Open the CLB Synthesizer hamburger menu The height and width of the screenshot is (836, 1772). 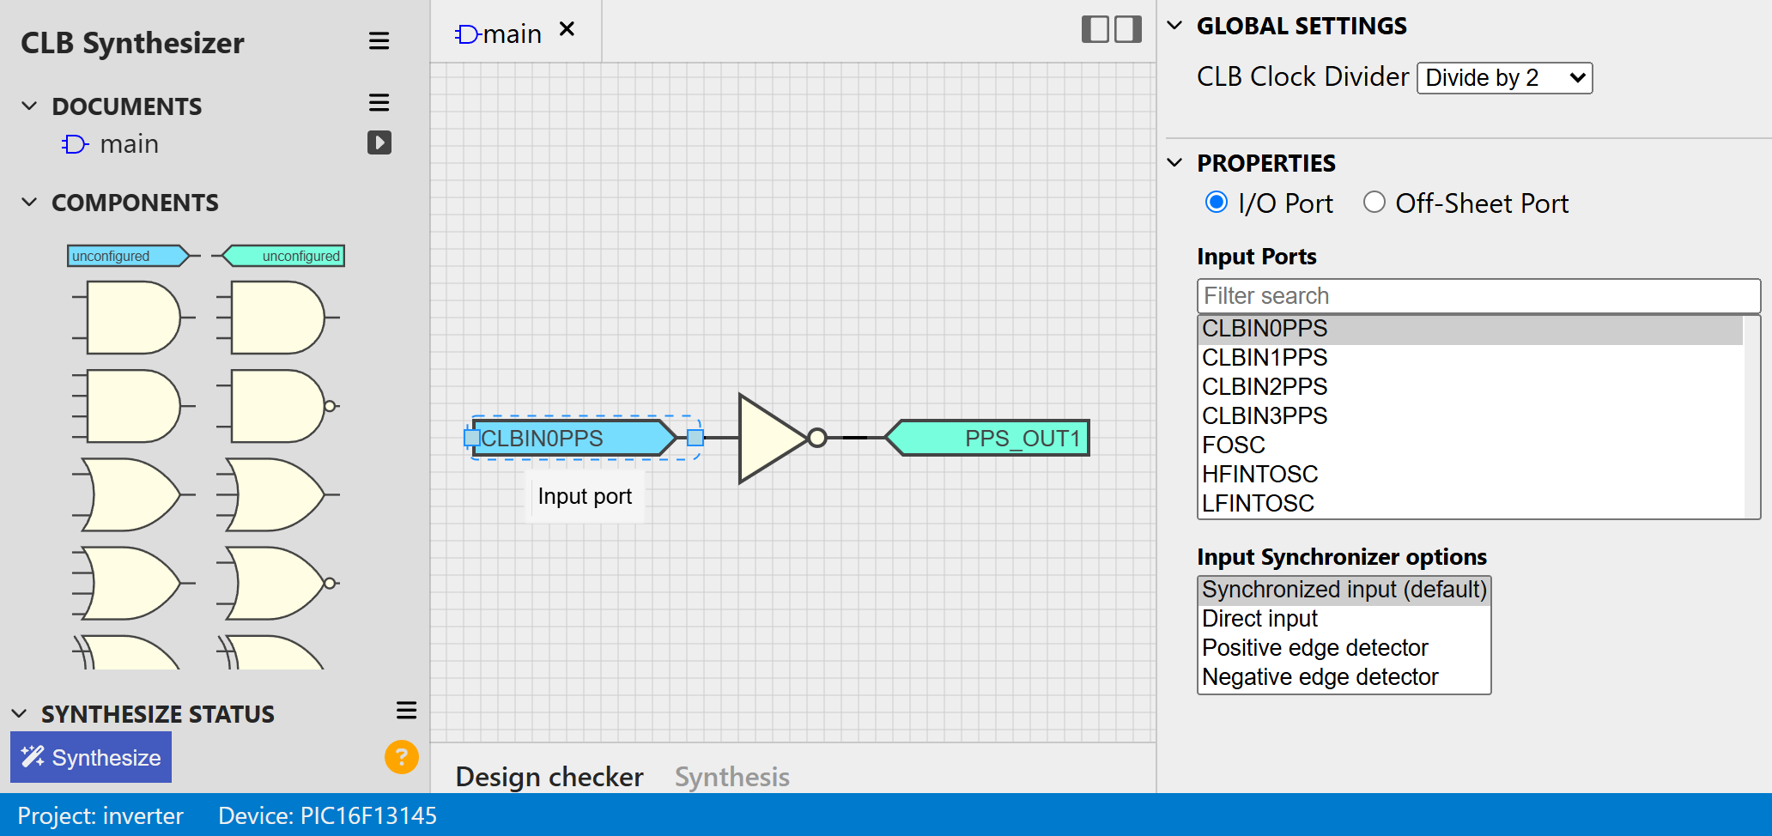(x=379, y=41)
